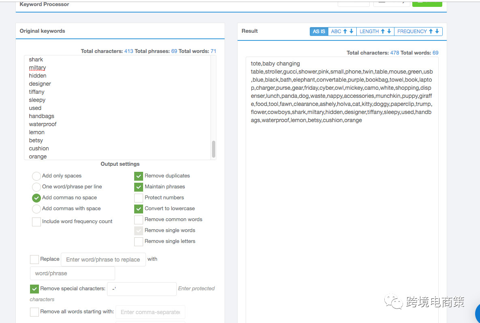This screenshot has width=480, height=323.
Task: Enable Remove common words
Action: 139,220
